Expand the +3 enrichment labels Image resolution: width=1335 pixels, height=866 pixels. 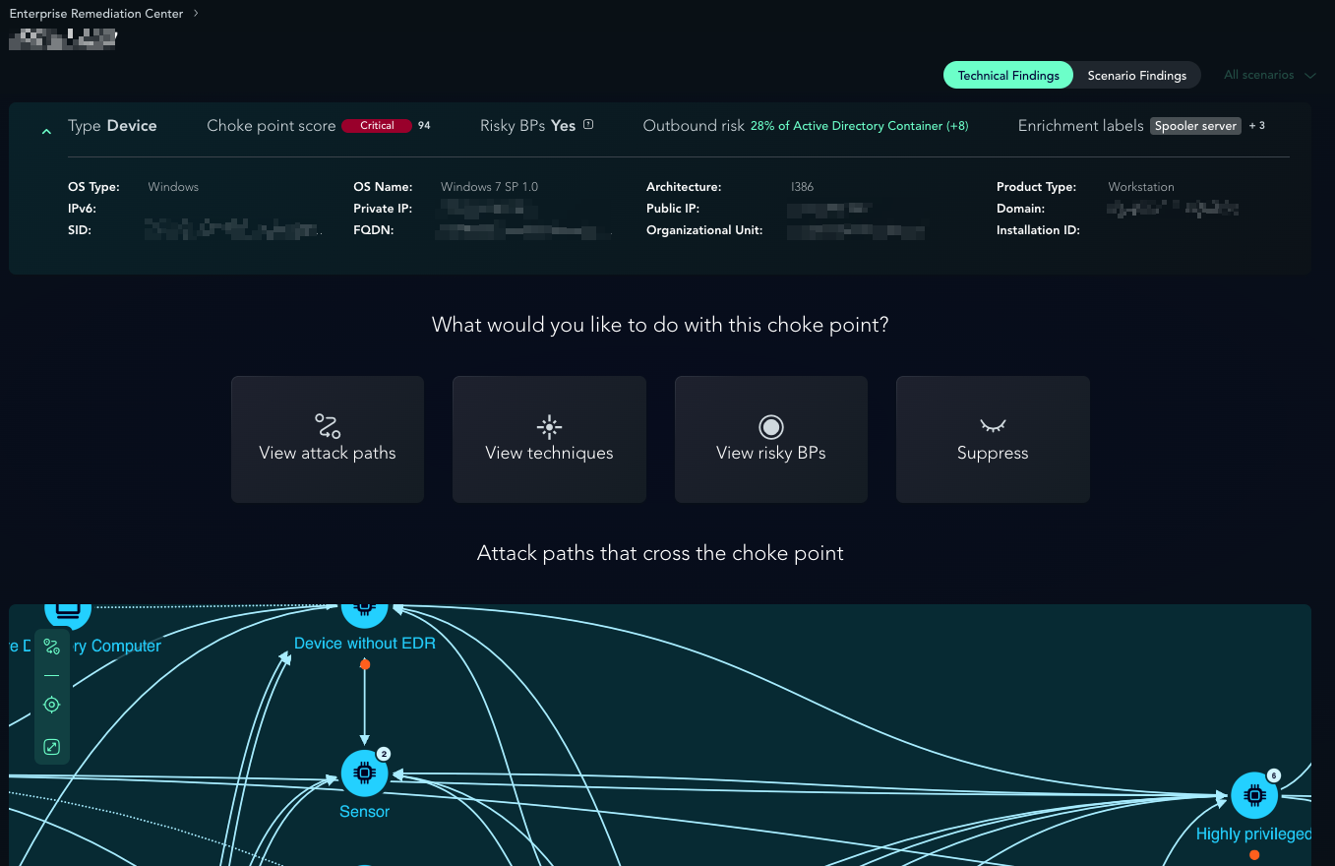pos(1257,126)
